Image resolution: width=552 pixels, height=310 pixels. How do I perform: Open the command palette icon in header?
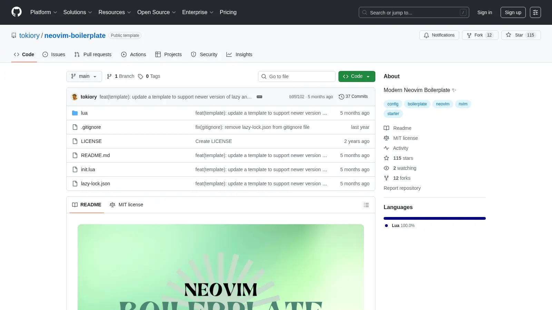tap(535, 12)
